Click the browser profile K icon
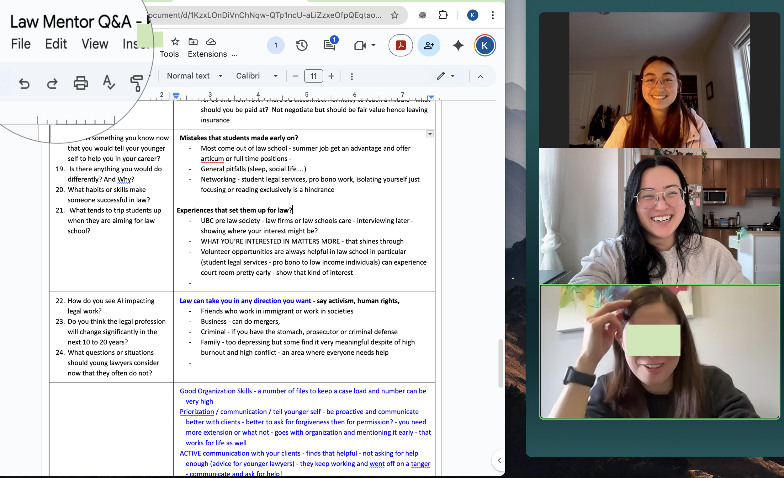Image resolution: width=784 pixels, height=478 pixels. (x=473, y=15)
